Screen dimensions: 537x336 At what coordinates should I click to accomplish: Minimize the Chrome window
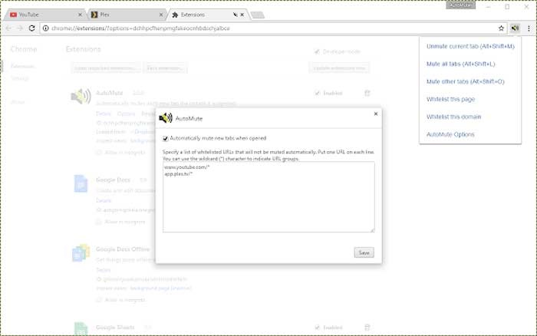(x=488, y=6)
